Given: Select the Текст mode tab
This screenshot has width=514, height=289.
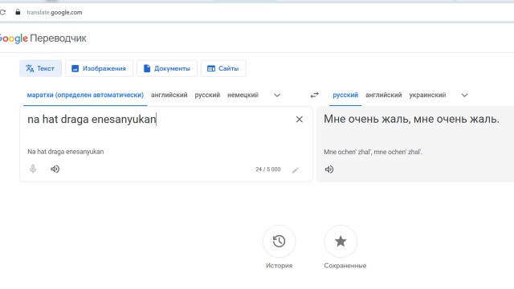Looking at the screenshot, I should pos(40,68).
